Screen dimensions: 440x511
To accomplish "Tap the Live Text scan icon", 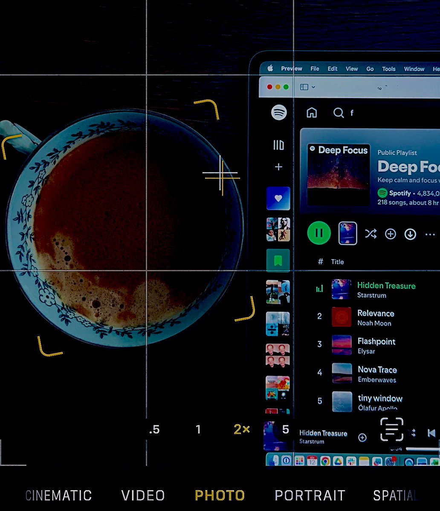I will point(391,429).
